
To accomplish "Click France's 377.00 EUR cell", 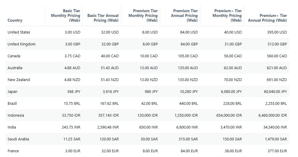I will coord(277,151).
